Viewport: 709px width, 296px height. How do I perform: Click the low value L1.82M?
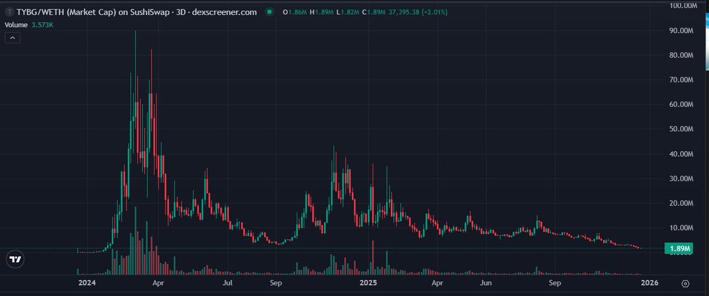coord(347,12)
